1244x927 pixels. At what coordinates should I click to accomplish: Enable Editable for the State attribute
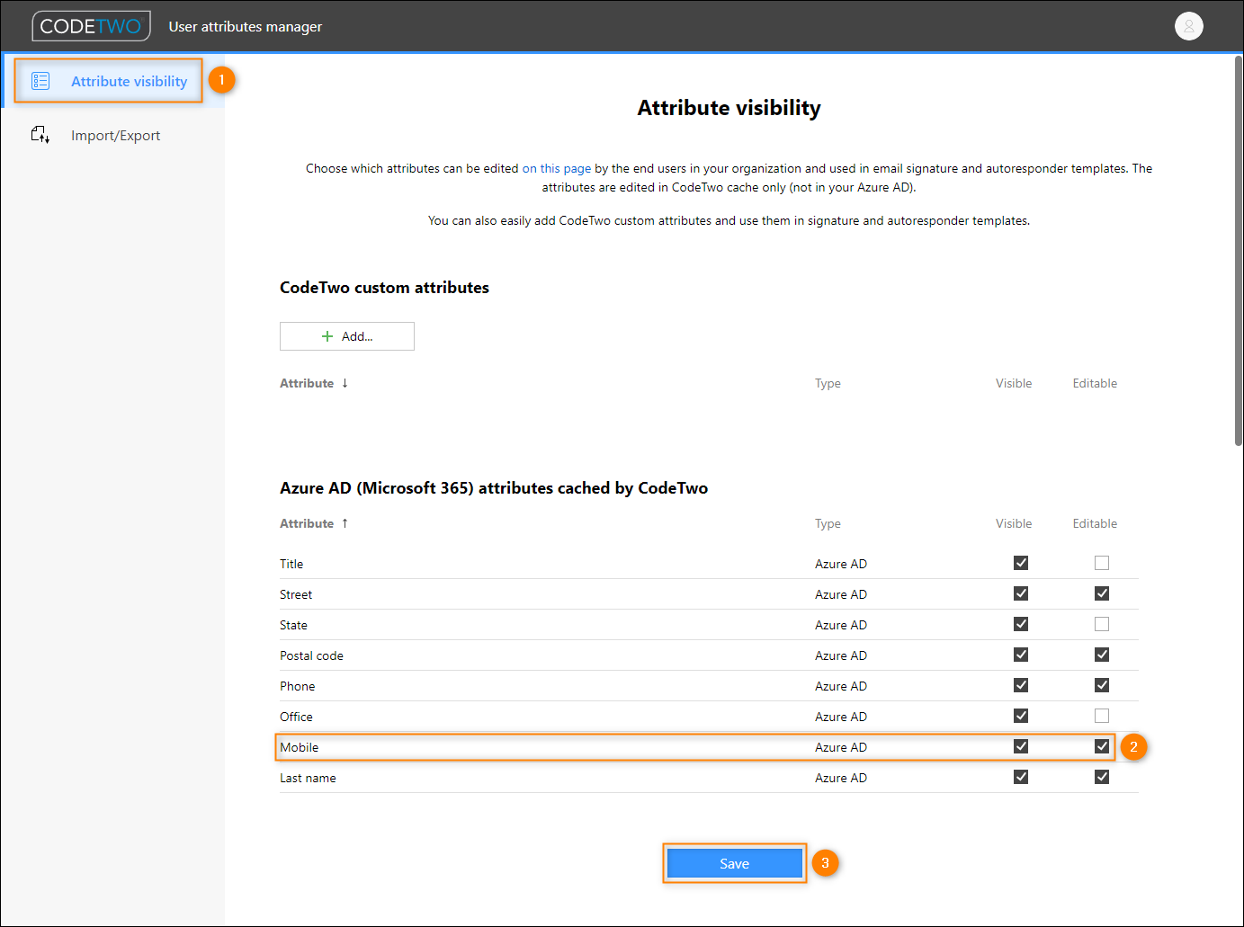(1102, 624)
